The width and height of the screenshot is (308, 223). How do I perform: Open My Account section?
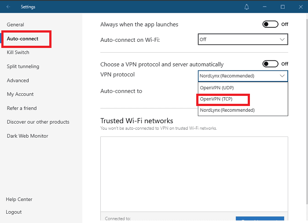(x=20, y=94)
